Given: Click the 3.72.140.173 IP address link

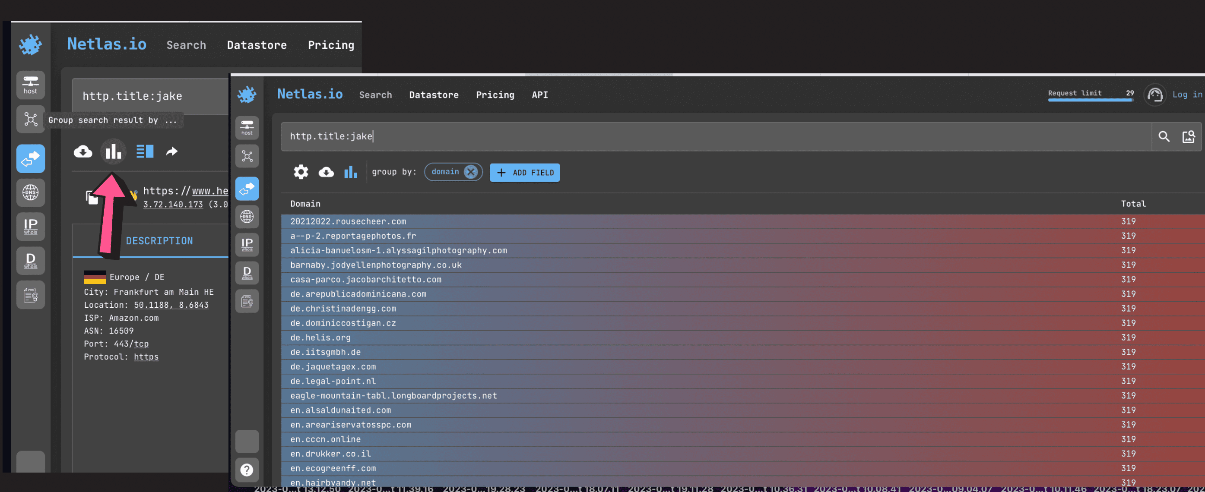Looking at the screenshot, I should click(173, 204).
